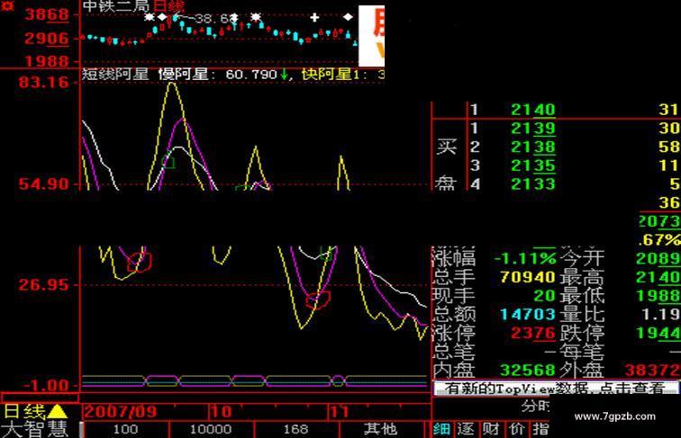
Task: Click the red 日线 label in chart title
Action: coord(168,6)
